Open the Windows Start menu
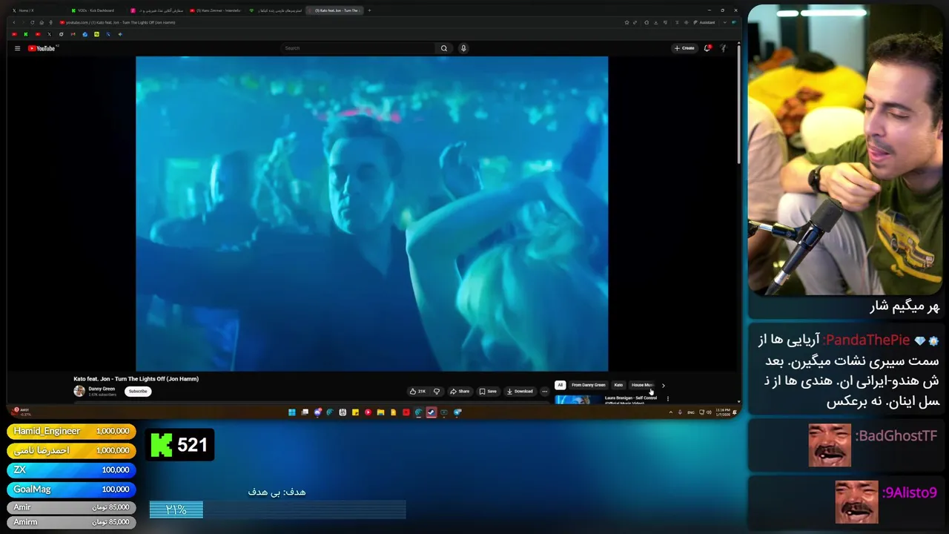Image resolution: width=949 pixels, height=534 pixels. [292, 412]
